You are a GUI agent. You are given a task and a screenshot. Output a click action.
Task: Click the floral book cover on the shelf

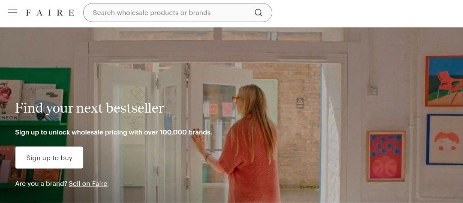pos(11,100)
